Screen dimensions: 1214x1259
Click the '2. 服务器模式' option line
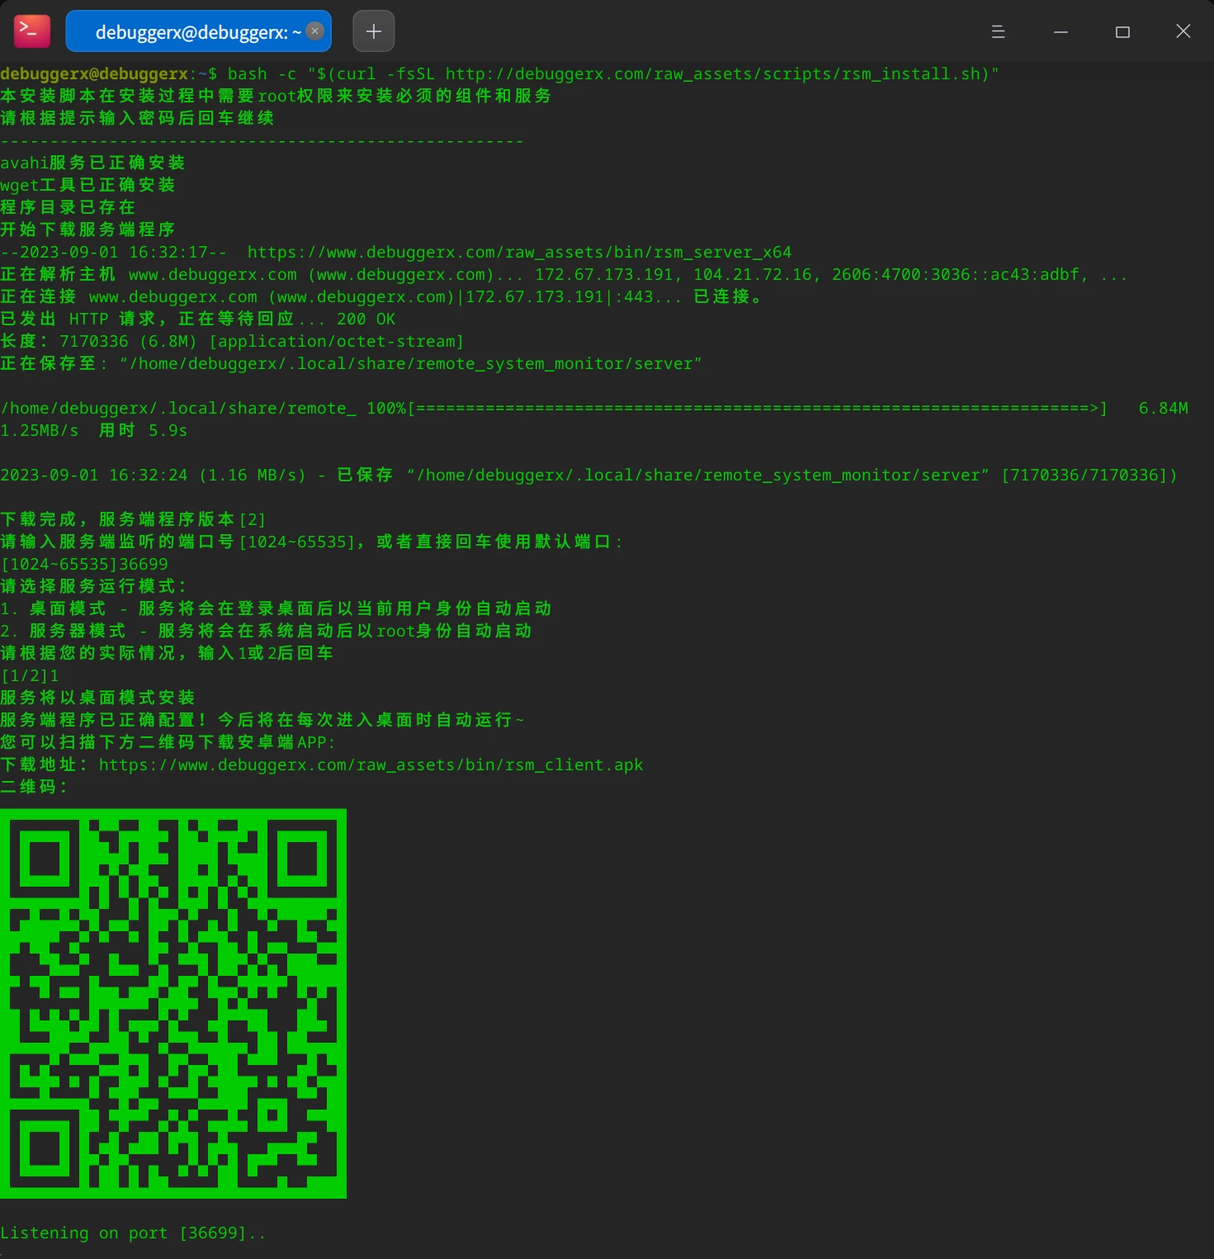click(x=266, y=632)
